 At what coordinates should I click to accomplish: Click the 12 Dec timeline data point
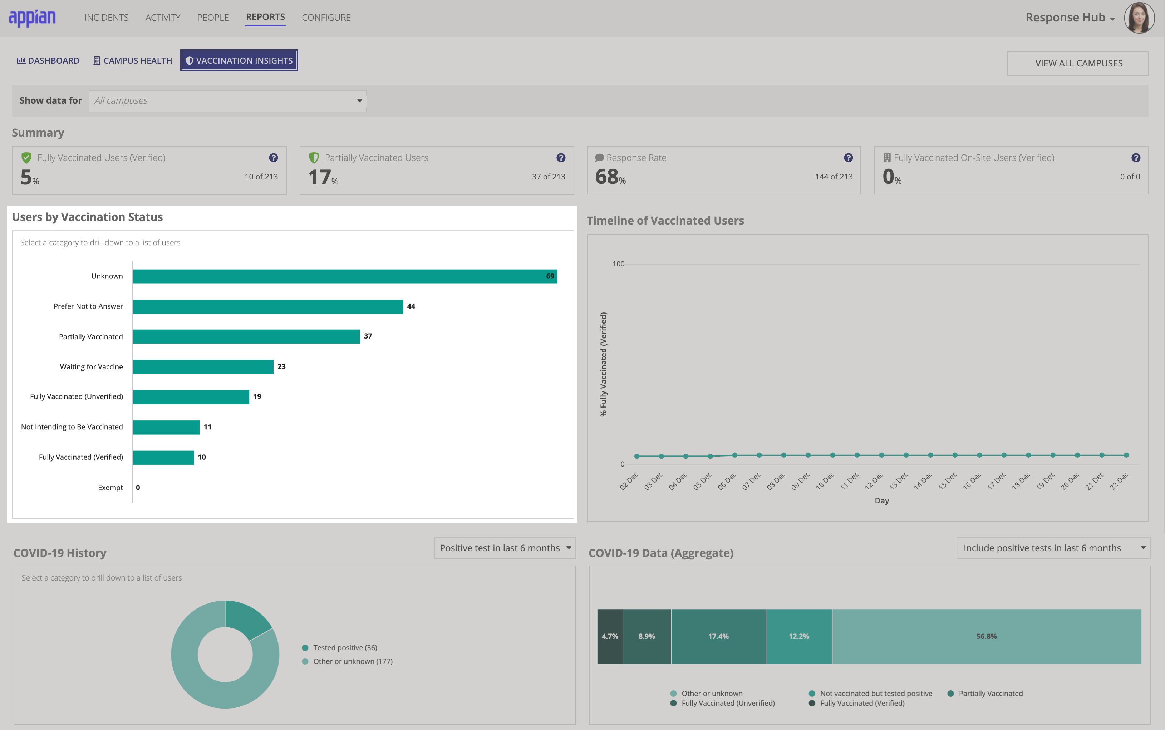tap(881, 455)
